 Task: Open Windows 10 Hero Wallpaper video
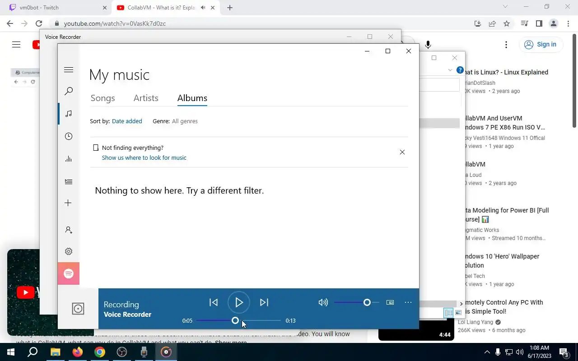click(x=502, y=261)
